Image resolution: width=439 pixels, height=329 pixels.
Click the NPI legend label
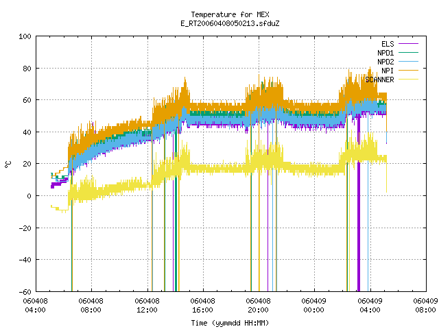pos(388,71)
